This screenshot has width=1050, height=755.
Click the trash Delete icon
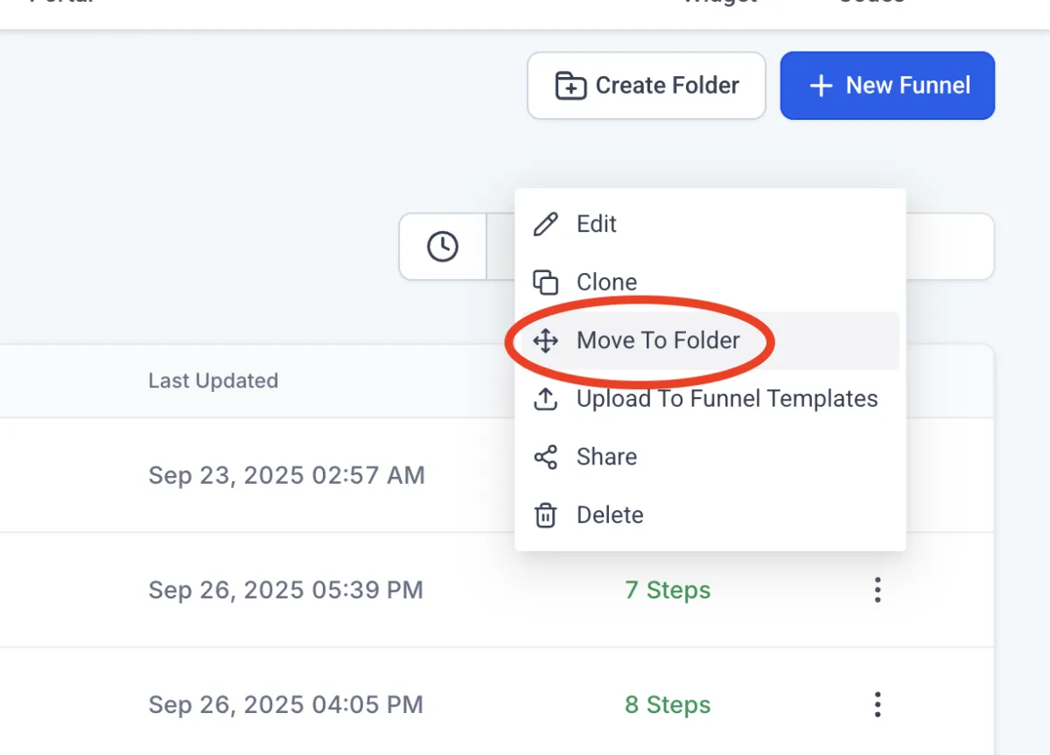pyautogui.click(x=546, y=515)
